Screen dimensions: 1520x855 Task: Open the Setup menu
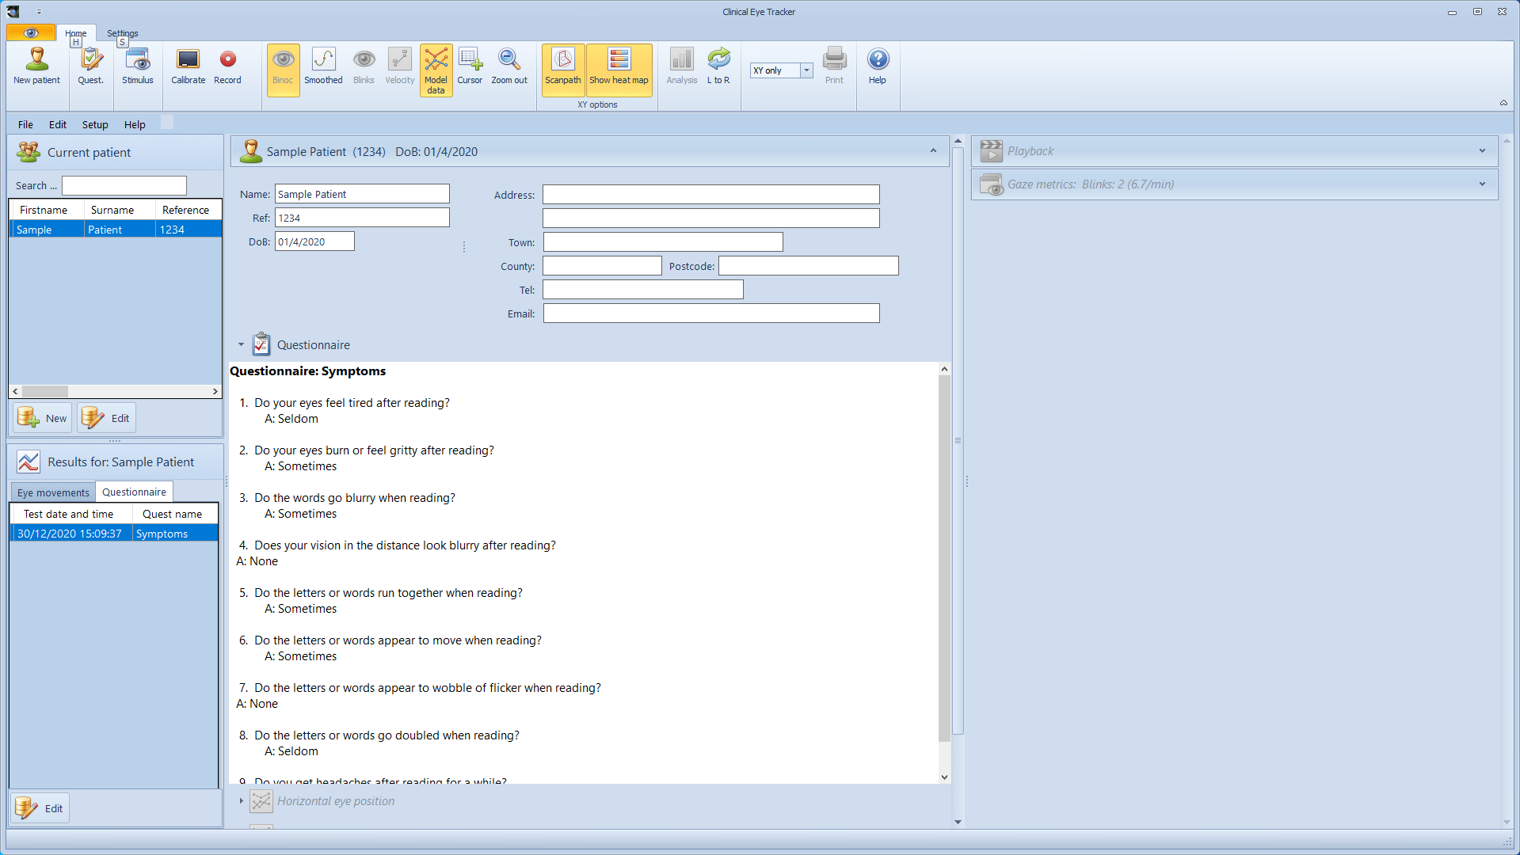click(x=95, y=124)
